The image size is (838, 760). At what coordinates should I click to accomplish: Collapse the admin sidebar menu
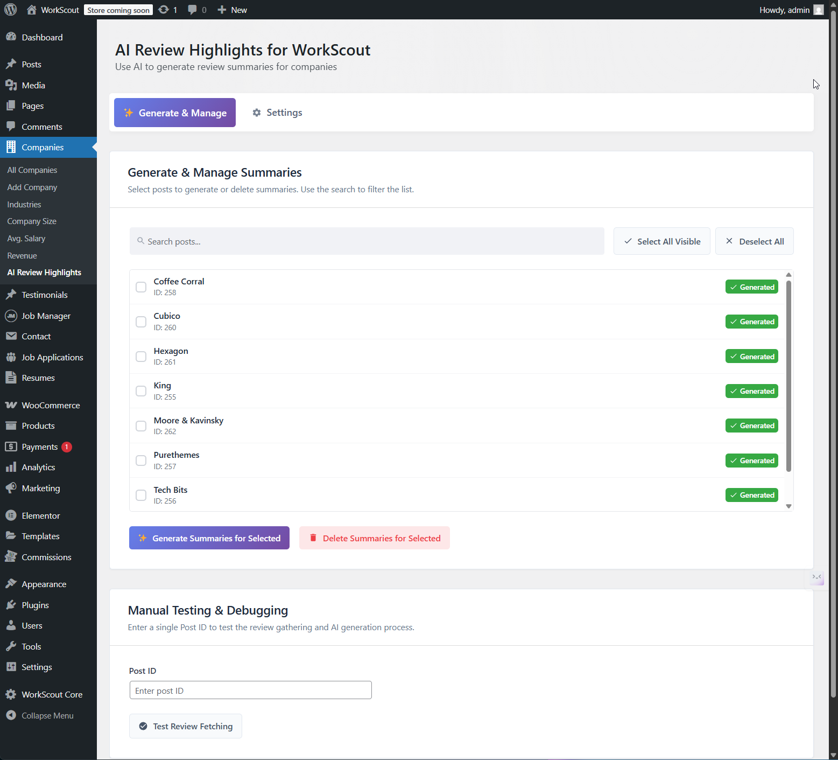pyautogui.click(x=47, y=715)
